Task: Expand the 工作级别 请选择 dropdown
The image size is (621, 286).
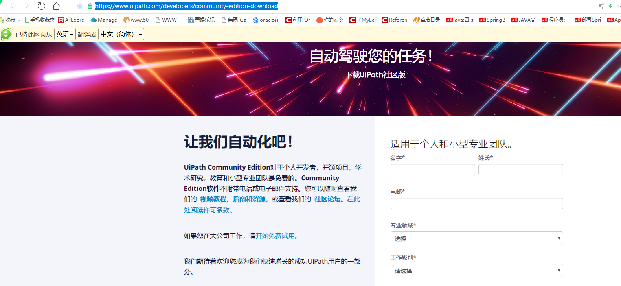Action: (x=476, y=271)
